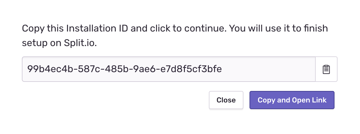Click the Copy and Open Link button
The image size is (360, 134).
tap(292, 100)
